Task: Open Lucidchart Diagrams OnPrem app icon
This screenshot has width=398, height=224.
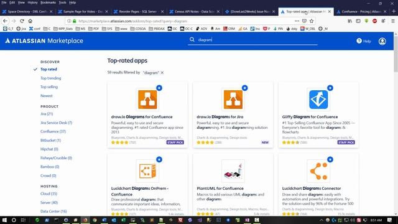Action: 147,171
